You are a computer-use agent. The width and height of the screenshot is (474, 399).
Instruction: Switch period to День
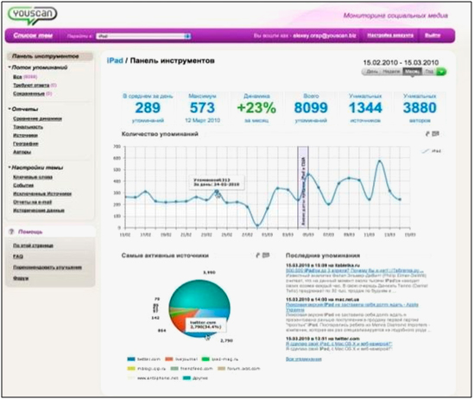tap(372, 72)
